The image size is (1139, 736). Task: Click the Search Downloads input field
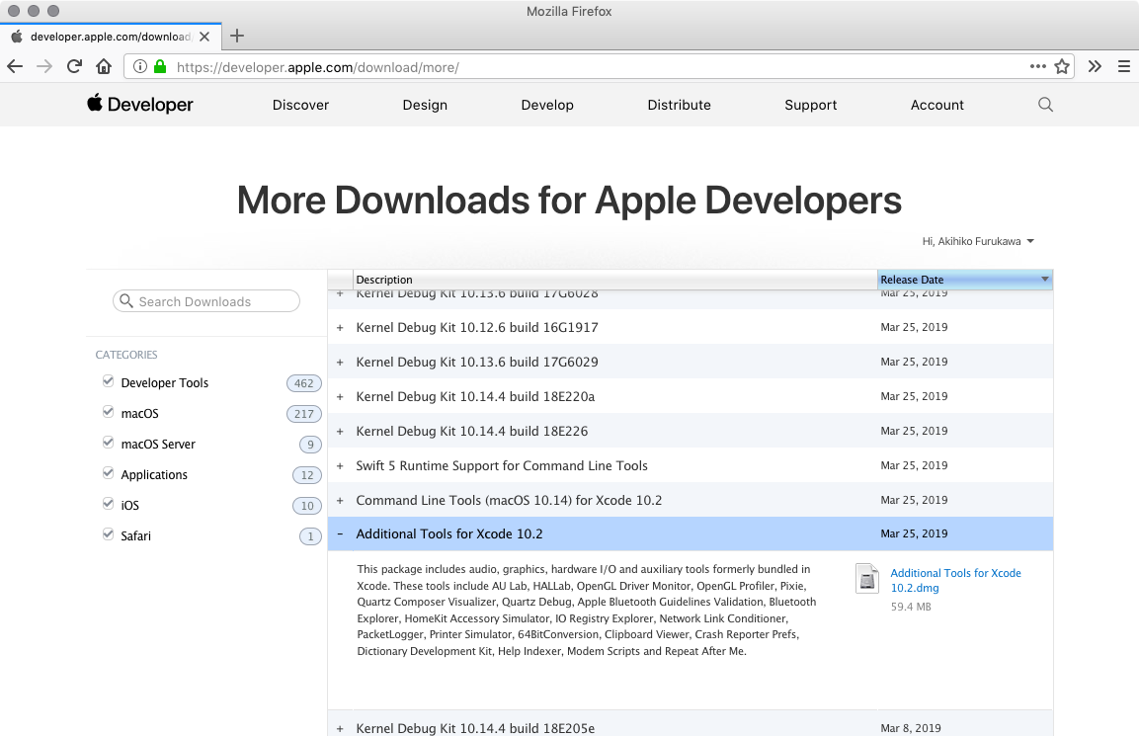coord(206,301)
